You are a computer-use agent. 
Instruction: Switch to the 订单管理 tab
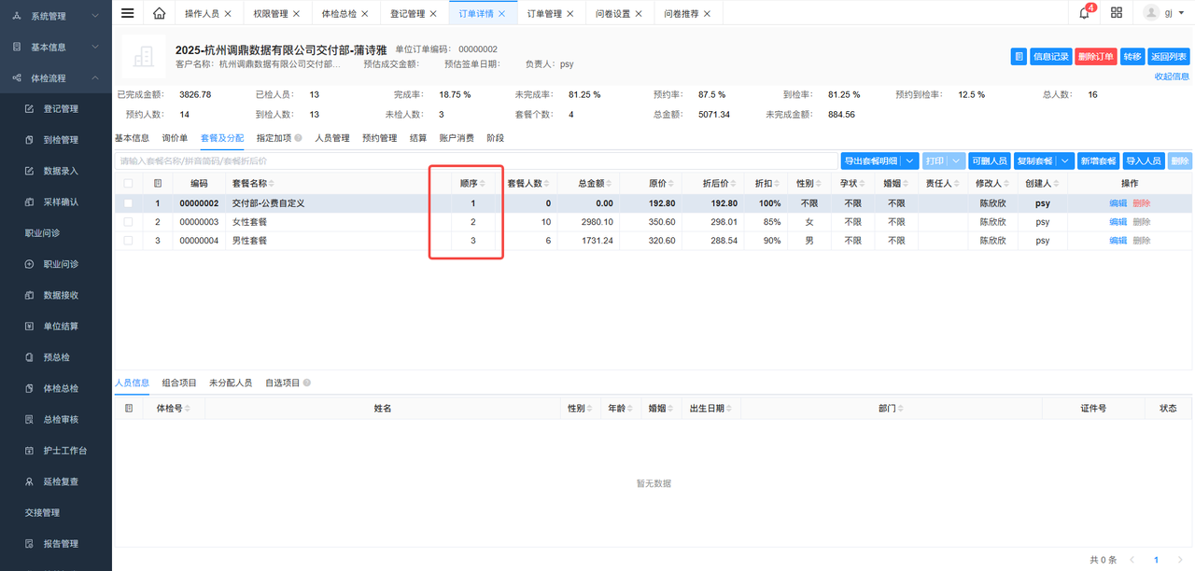pyautogui.click(x=544, y=14)
